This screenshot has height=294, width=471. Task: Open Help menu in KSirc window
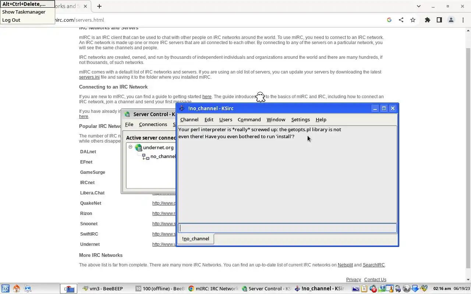click(321, 119)
